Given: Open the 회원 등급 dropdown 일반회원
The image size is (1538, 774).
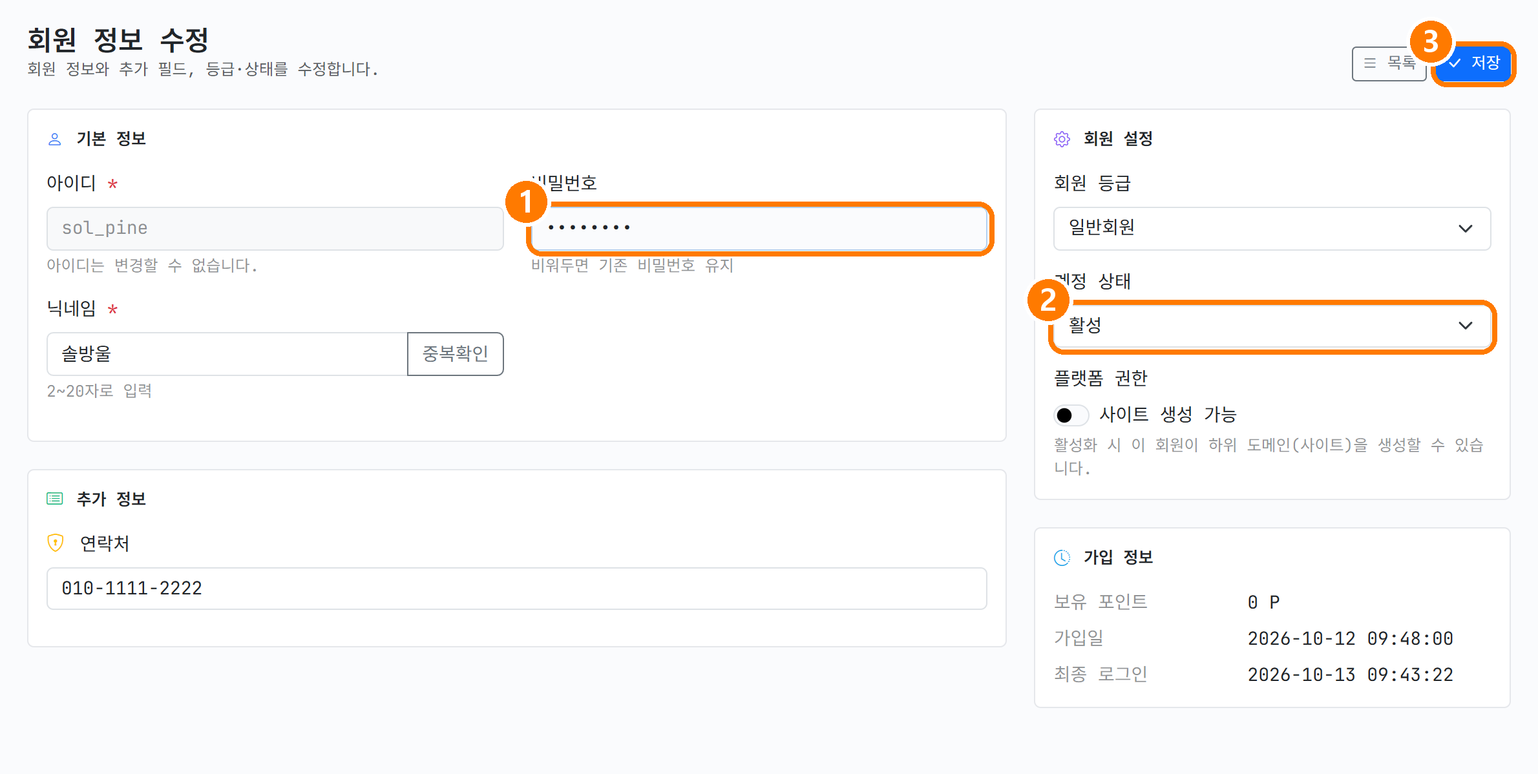Looking at the screenshot, I should click(1272, 228).
